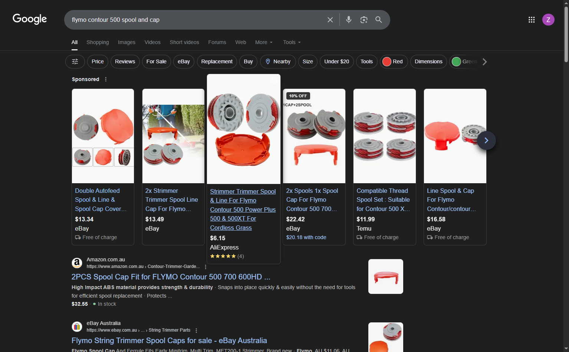Filter by the eBay chip
Image resolution: width=569 pixels, height=352 pixels.
point(184,61)
